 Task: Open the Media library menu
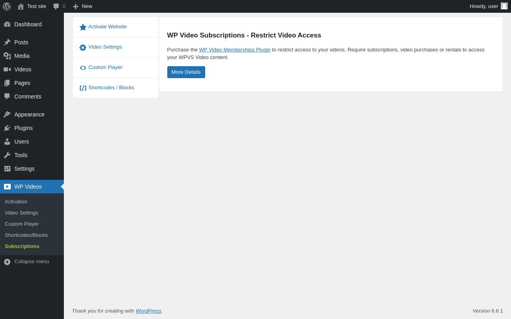click(32, 56)
